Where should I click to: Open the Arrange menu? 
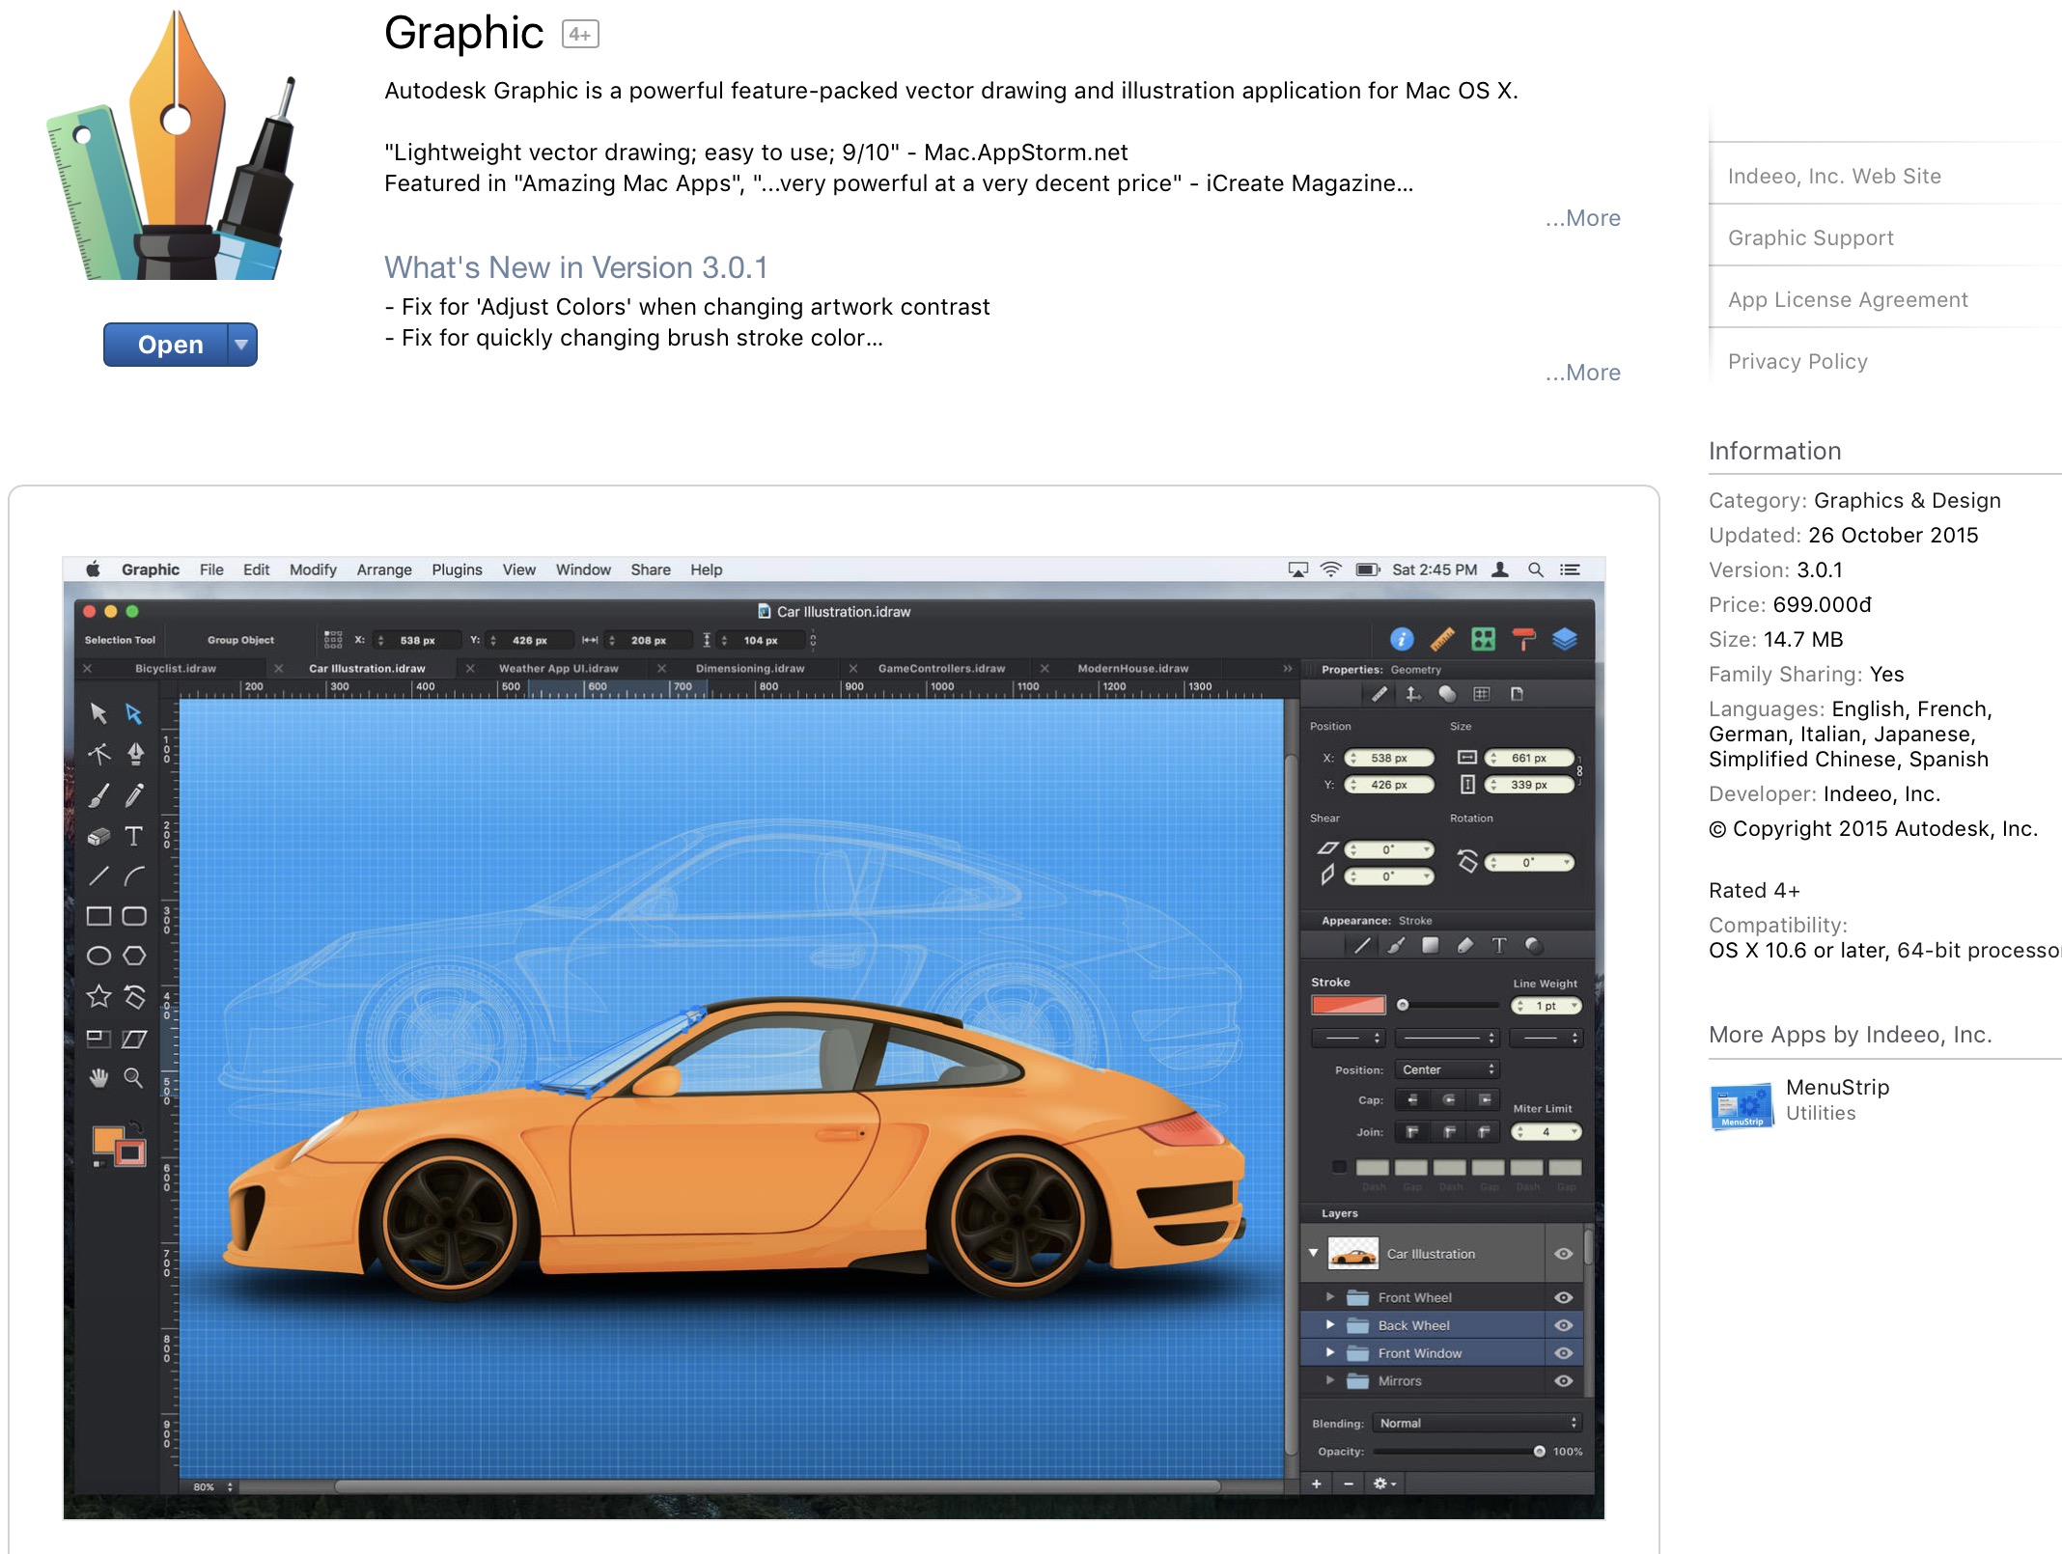tap(384, 569)
